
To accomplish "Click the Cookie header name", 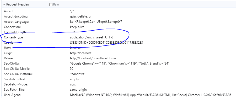I will (x=9, y=43).
